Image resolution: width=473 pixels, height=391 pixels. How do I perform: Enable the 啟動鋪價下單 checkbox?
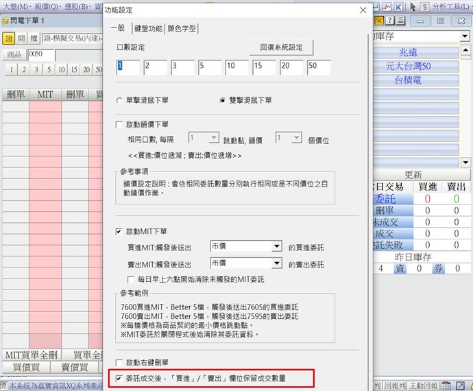click(x=120, y=124)
